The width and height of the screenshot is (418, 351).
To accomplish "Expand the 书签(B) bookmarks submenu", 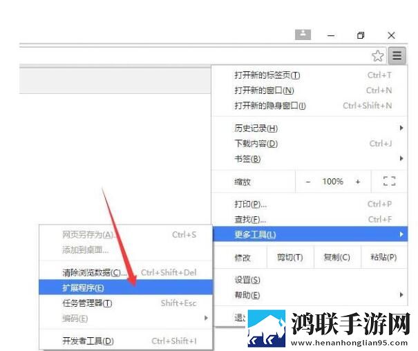I will pos(310,159).
